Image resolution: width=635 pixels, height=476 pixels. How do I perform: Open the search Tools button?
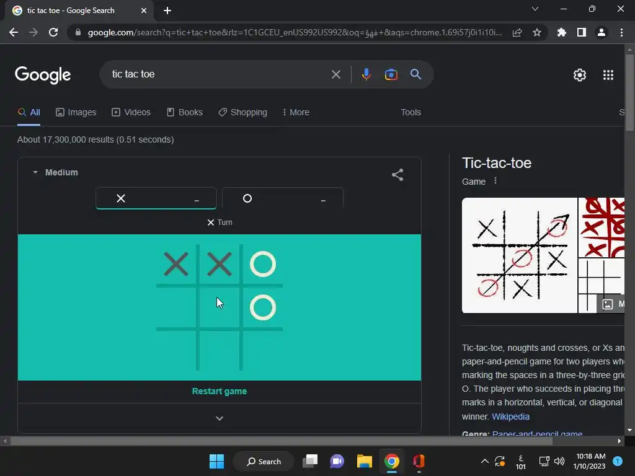point(411,112)
